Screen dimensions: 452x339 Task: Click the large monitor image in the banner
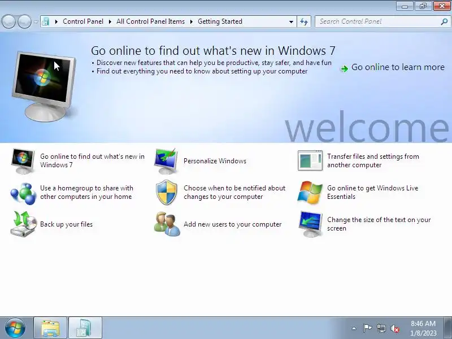[44, 86]
